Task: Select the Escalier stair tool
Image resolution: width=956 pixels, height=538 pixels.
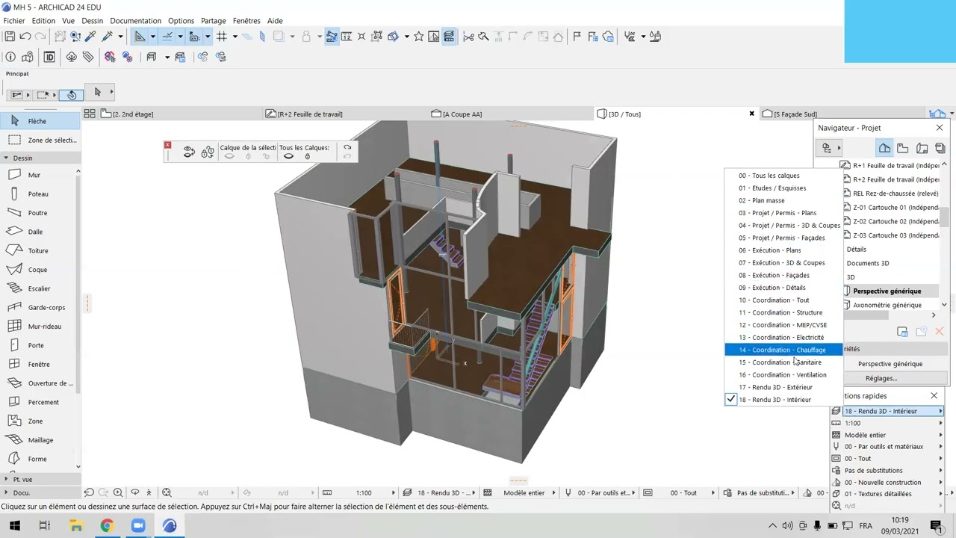Action: [37, 288]
